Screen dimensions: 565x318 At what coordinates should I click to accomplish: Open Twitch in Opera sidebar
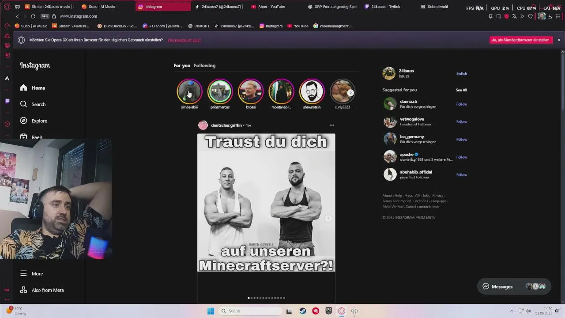click(x=7, y=101)
